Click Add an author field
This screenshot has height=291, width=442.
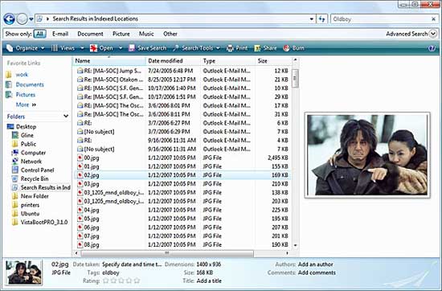(x=316, y=264)
